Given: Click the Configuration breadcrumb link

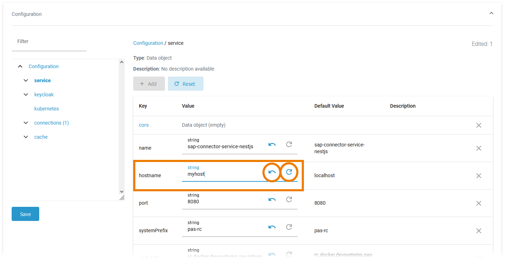Looking at the screenshot, I should pos(148,43).
